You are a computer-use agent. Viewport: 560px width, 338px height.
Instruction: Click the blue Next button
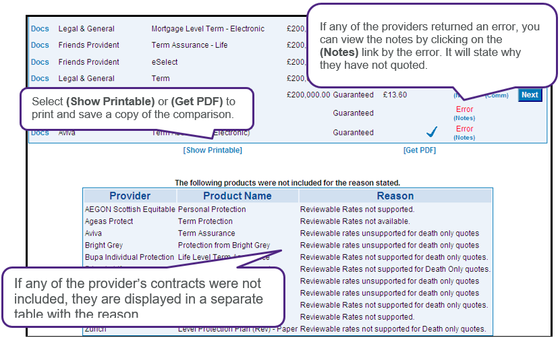(x=530, y=94)
